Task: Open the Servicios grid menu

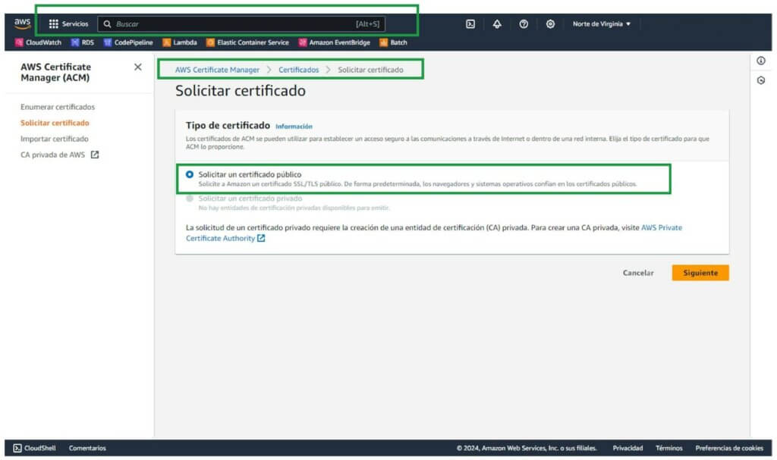Action: (68, 24)
